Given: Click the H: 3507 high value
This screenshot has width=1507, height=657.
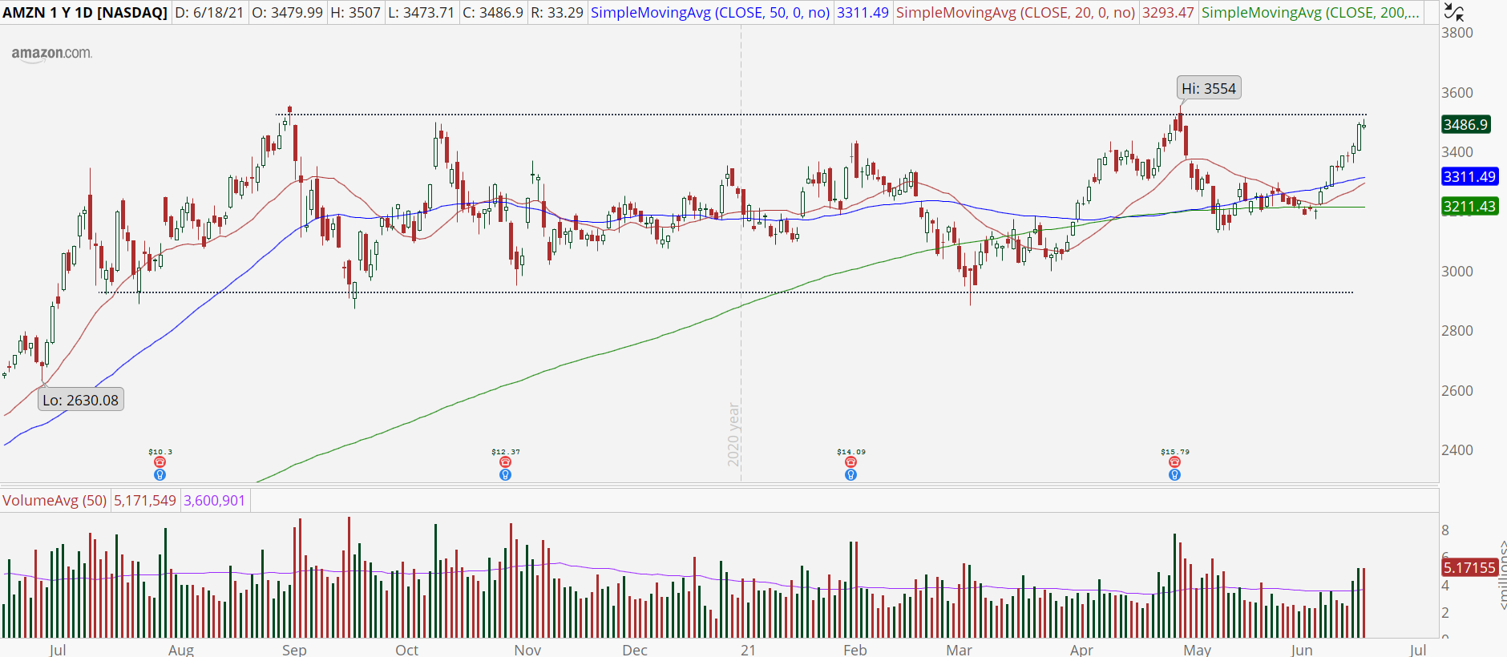Looking at the screenshot, I should 355,13.
